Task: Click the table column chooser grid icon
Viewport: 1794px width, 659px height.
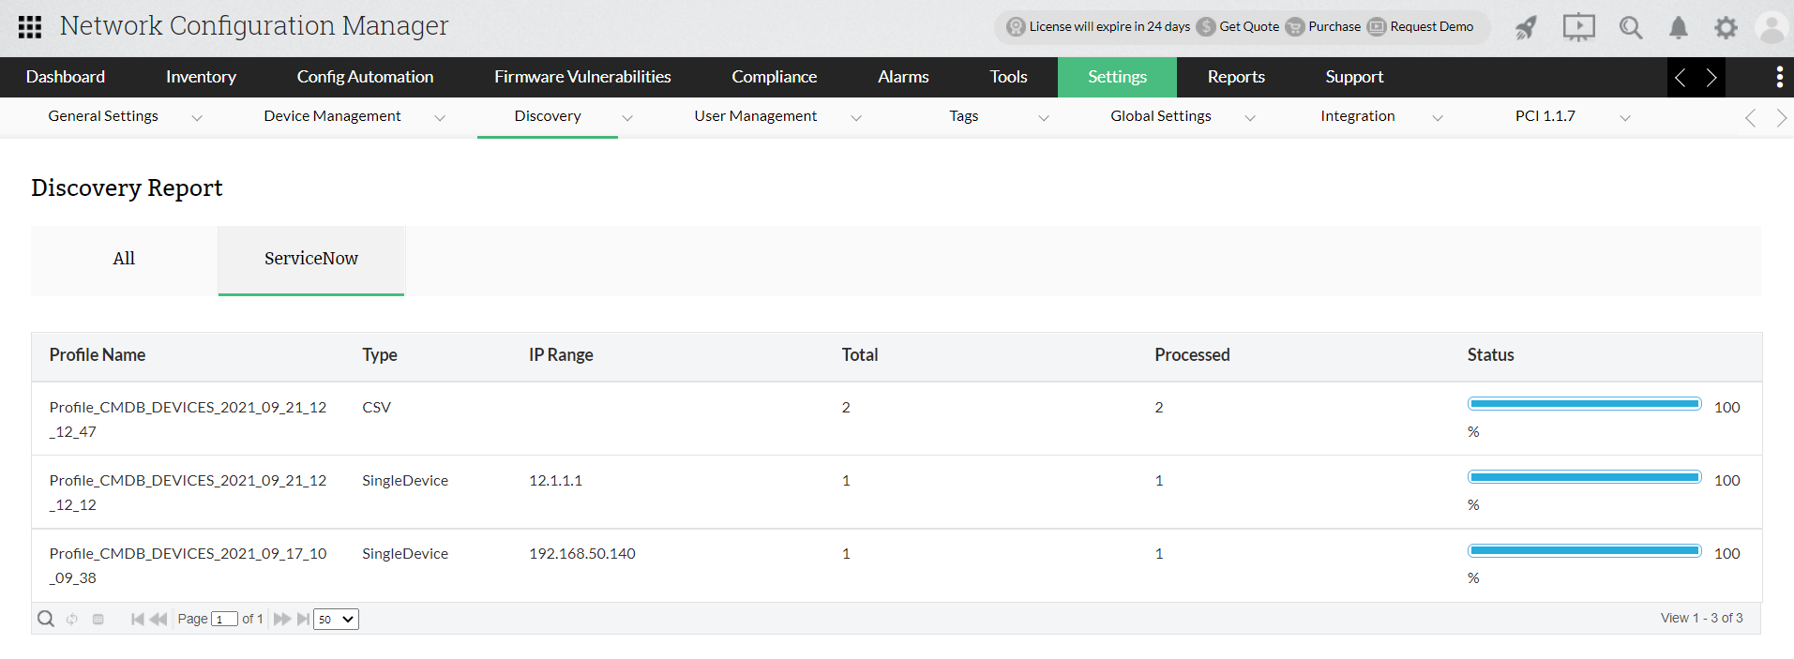Action: point(98,619)
